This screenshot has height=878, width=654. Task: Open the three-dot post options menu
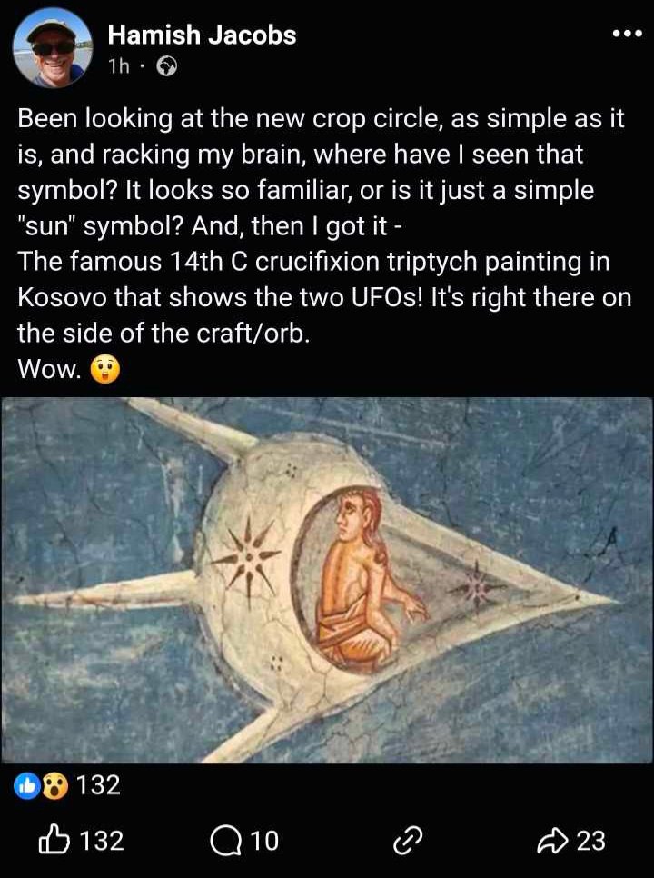(x=627, y=35)
